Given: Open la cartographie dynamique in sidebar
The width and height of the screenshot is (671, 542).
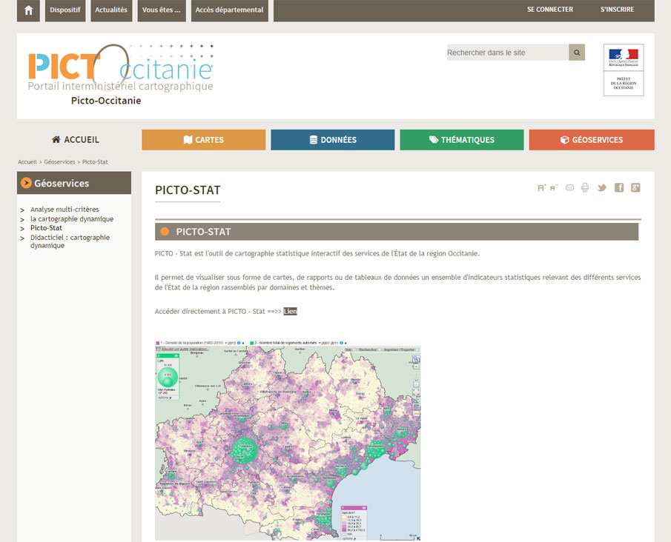Looking at the screenshot, I should (x=72, y=219).
